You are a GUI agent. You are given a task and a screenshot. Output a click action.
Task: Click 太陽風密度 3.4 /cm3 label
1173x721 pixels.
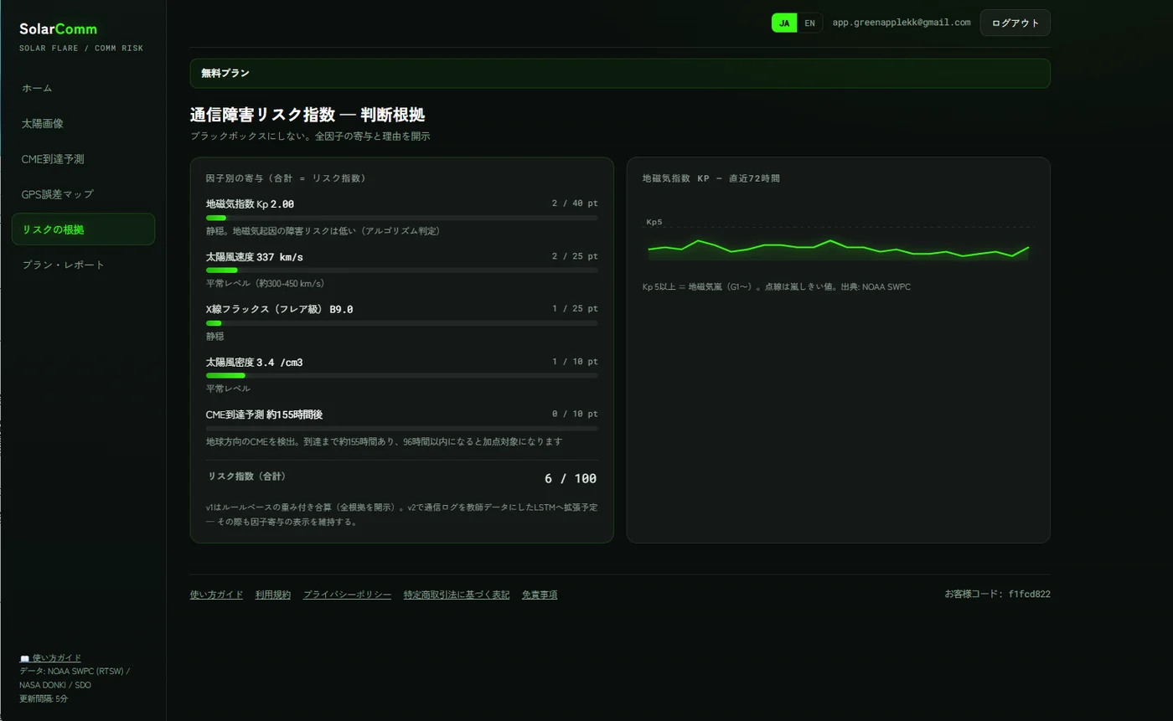point(255,362)
